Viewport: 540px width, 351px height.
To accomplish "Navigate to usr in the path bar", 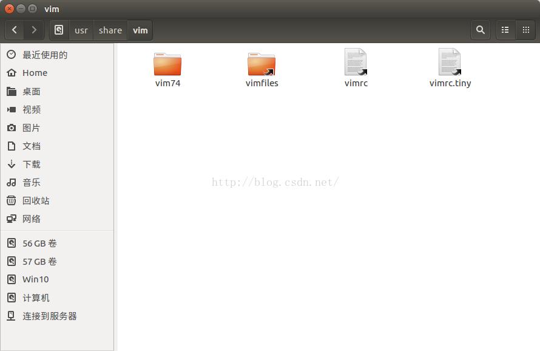I will (81, 30).
